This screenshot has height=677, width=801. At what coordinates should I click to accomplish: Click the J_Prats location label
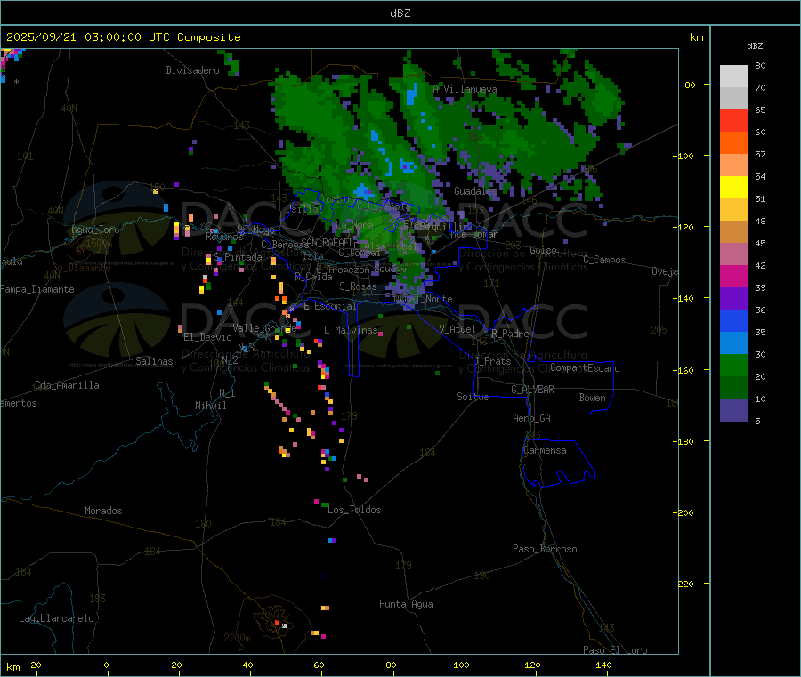493,361
